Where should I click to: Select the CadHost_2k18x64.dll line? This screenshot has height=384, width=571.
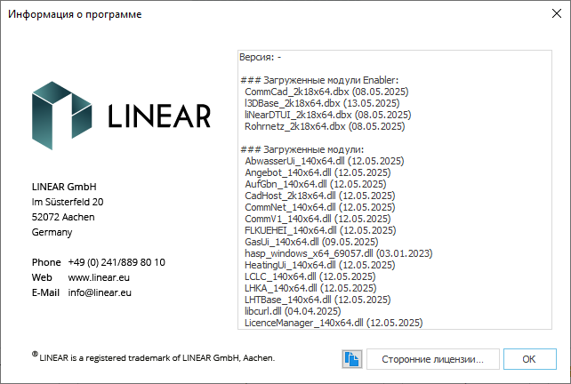coord(319,196)
